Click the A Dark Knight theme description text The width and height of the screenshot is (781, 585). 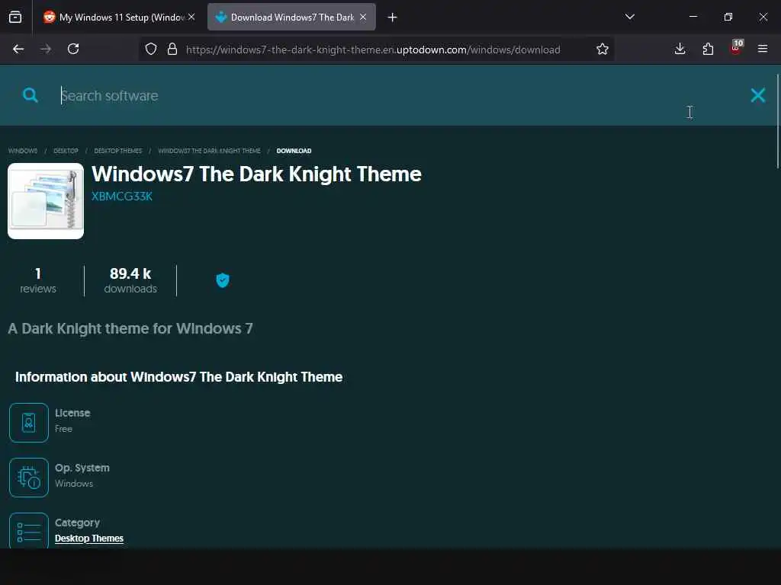point(130,328)
